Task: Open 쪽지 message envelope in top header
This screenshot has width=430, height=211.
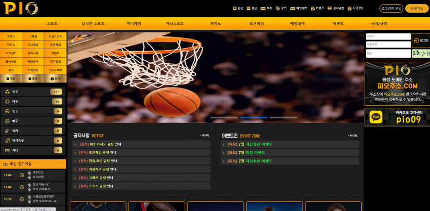Action: (266, 8)
